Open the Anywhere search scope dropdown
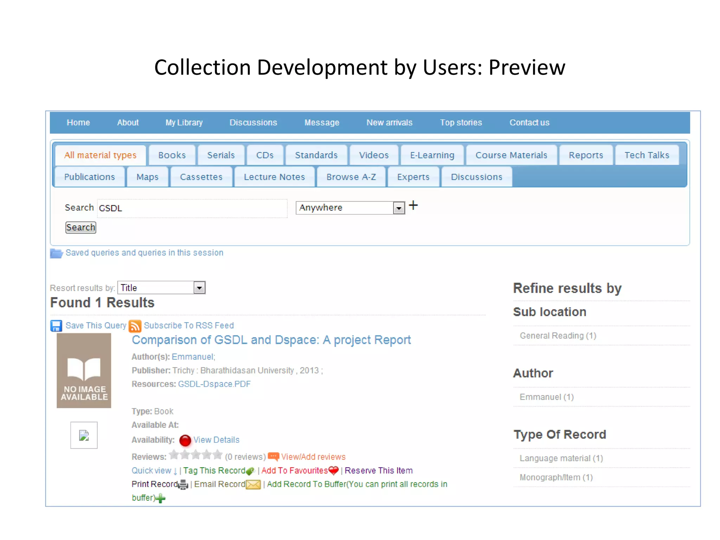720x540 pixels. tap(350, 208)
